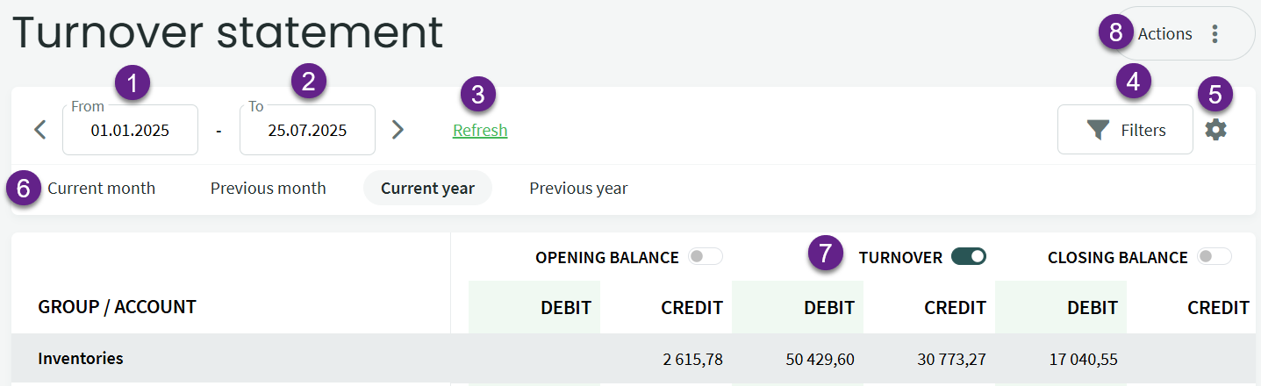This screenshot has height=386, width=1261.
Task: Select the Previous year period
Action: tap(578, 189)
